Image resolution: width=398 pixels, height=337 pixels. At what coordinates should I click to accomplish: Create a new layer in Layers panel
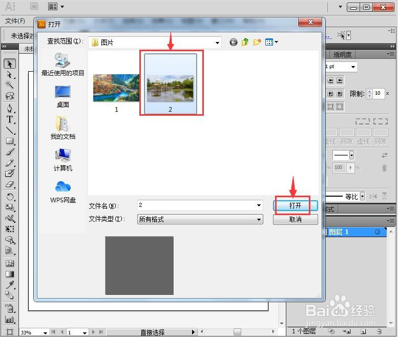(x=363, y=331)
